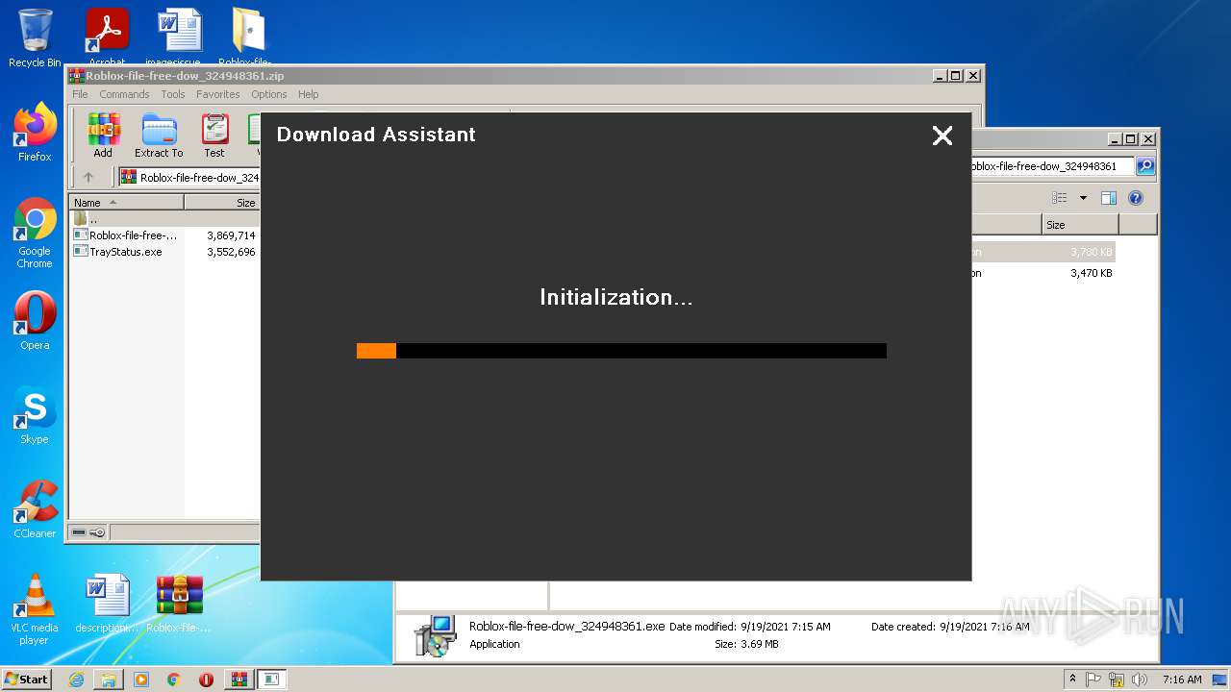Open Windows Media Player from the taskbar
The image size is (1231, 692).
pyautogui.click(x=141, y=680)
